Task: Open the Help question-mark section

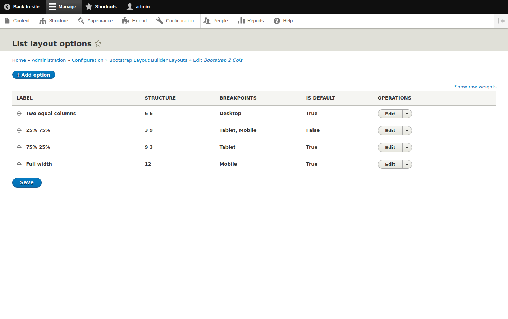Action: pyautogui.click(x=284, y=20)
